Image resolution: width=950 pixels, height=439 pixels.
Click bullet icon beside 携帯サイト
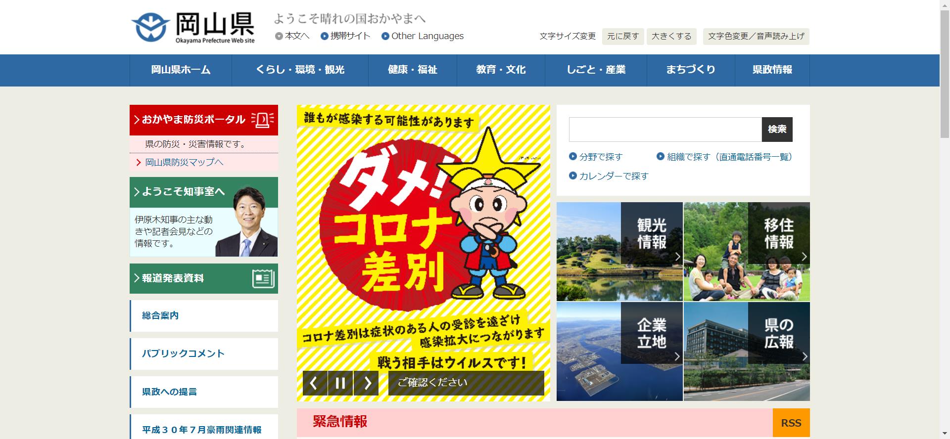click(325, 36)
